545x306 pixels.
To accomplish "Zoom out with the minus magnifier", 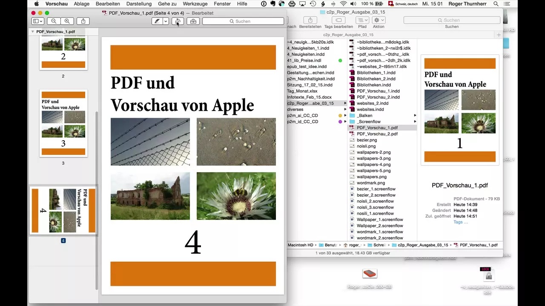I will click(x=54, y=21).
